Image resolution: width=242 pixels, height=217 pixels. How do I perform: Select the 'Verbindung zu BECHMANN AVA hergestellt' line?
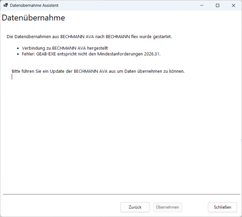pos(65,48)
